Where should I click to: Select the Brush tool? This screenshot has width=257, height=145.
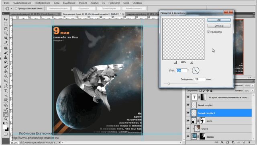(6, 53)
